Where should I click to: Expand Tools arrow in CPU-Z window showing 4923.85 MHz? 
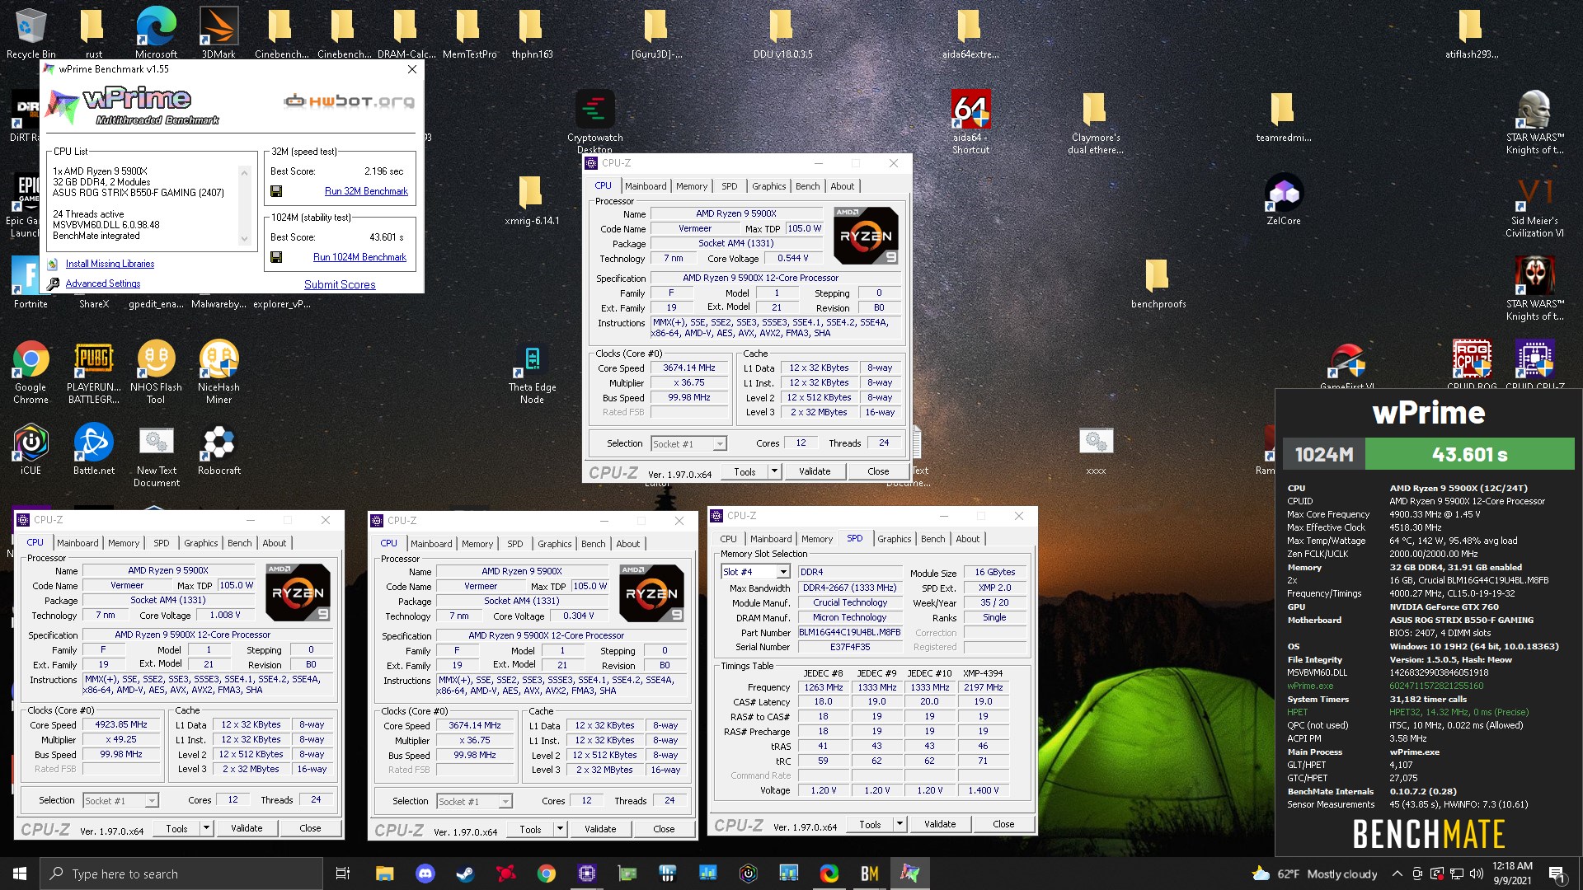pos(206,828)
